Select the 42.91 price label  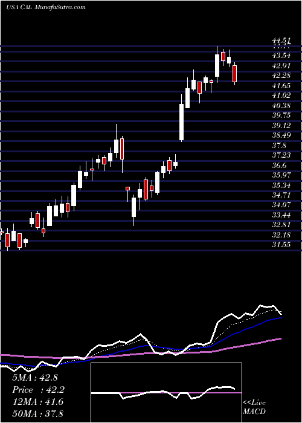pyautogui.click(x=282, y=66)
